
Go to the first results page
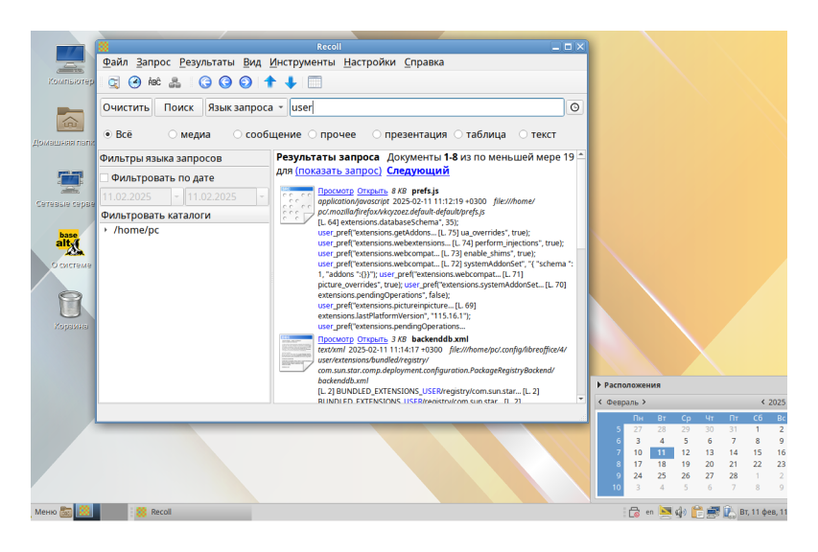click(205, 82)
